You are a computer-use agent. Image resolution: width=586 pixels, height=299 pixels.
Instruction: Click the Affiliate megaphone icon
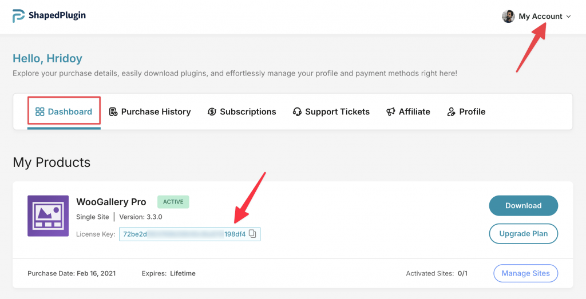pos(390,111)
